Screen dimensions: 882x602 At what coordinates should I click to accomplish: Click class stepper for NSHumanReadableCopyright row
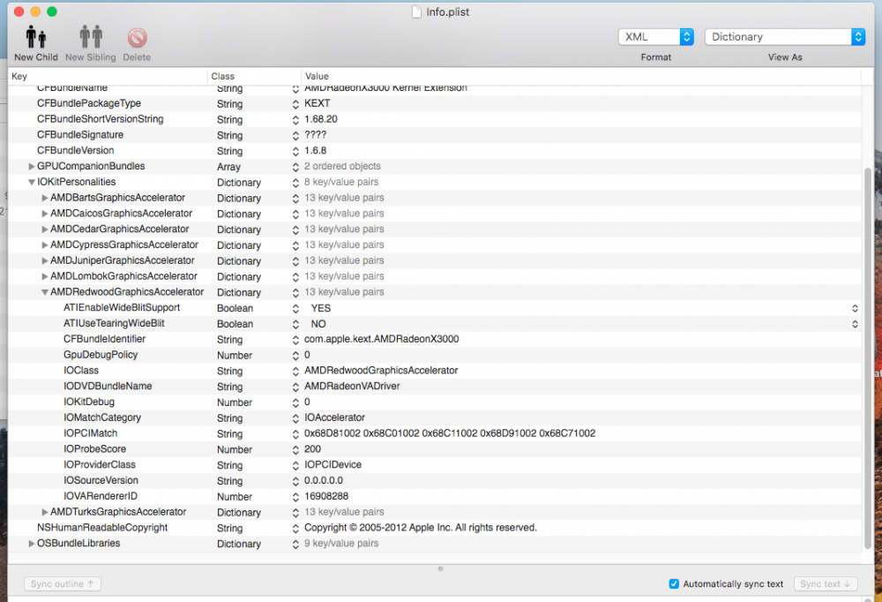(x=295, y=529)
